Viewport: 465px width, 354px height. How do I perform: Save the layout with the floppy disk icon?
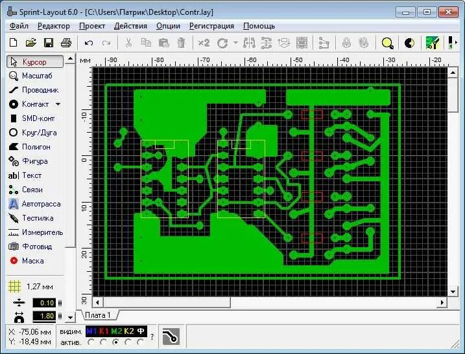point(49,43)
